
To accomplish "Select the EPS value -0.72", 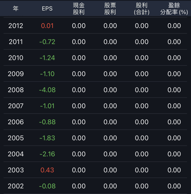I will (x=47, y=42).
